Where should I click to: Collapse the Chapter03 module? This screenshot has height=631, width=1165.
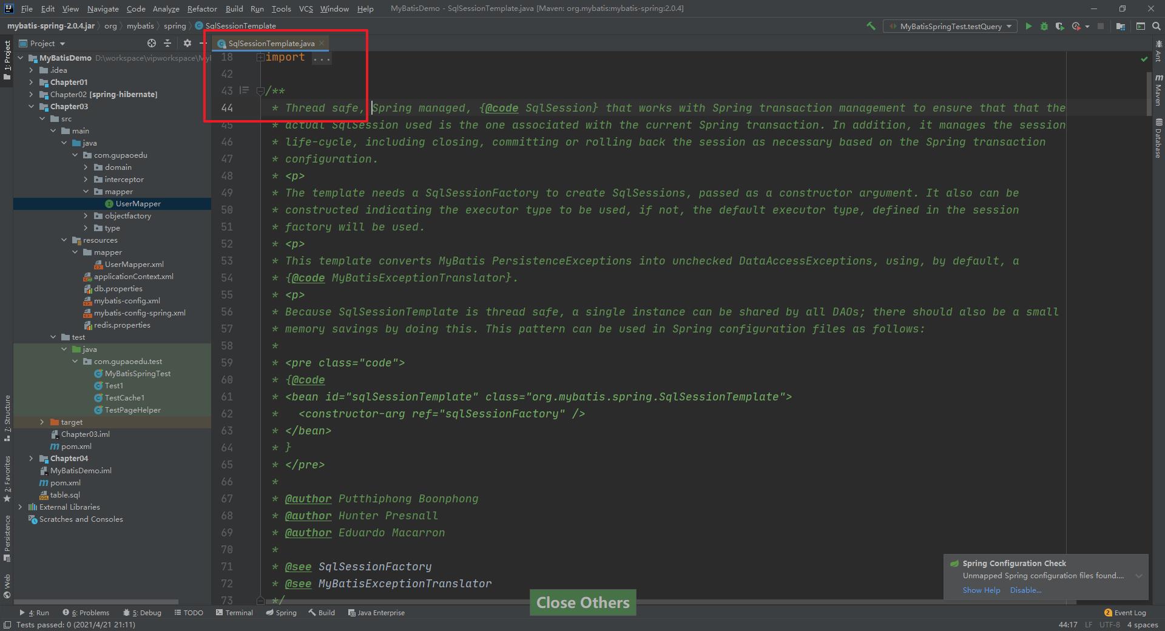point(31,106)
